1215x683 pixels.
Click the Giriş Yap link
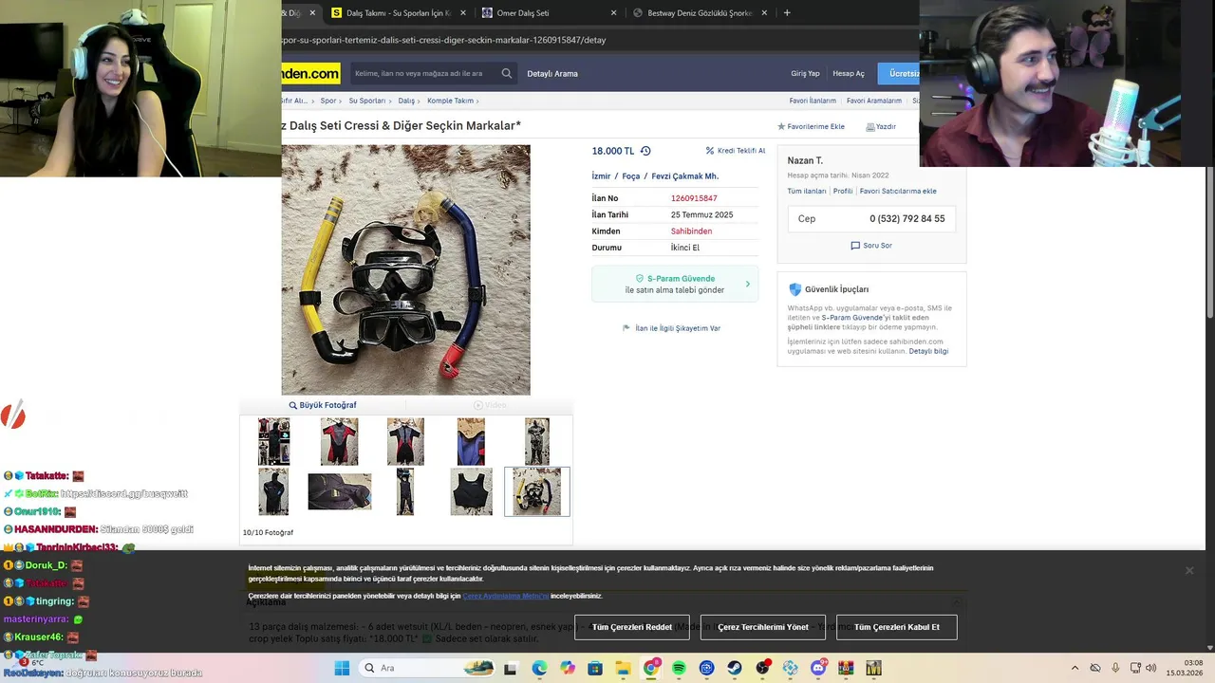[805, 73]
